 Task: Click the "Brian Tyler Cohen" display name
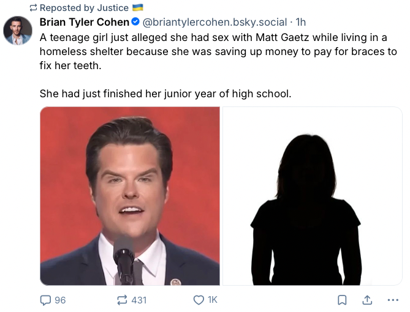tap(85, 22)
